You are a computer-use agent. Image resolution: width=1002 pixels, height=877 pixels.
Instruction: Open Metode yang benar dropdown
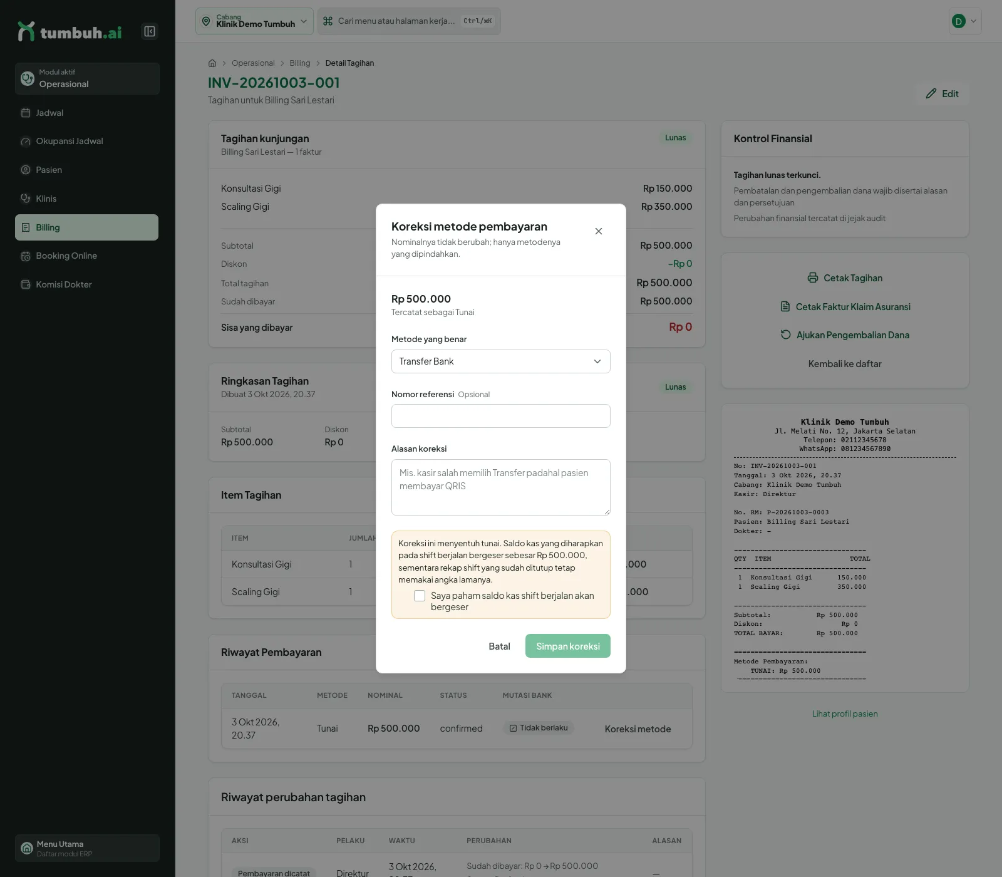[x=501, y=361]
